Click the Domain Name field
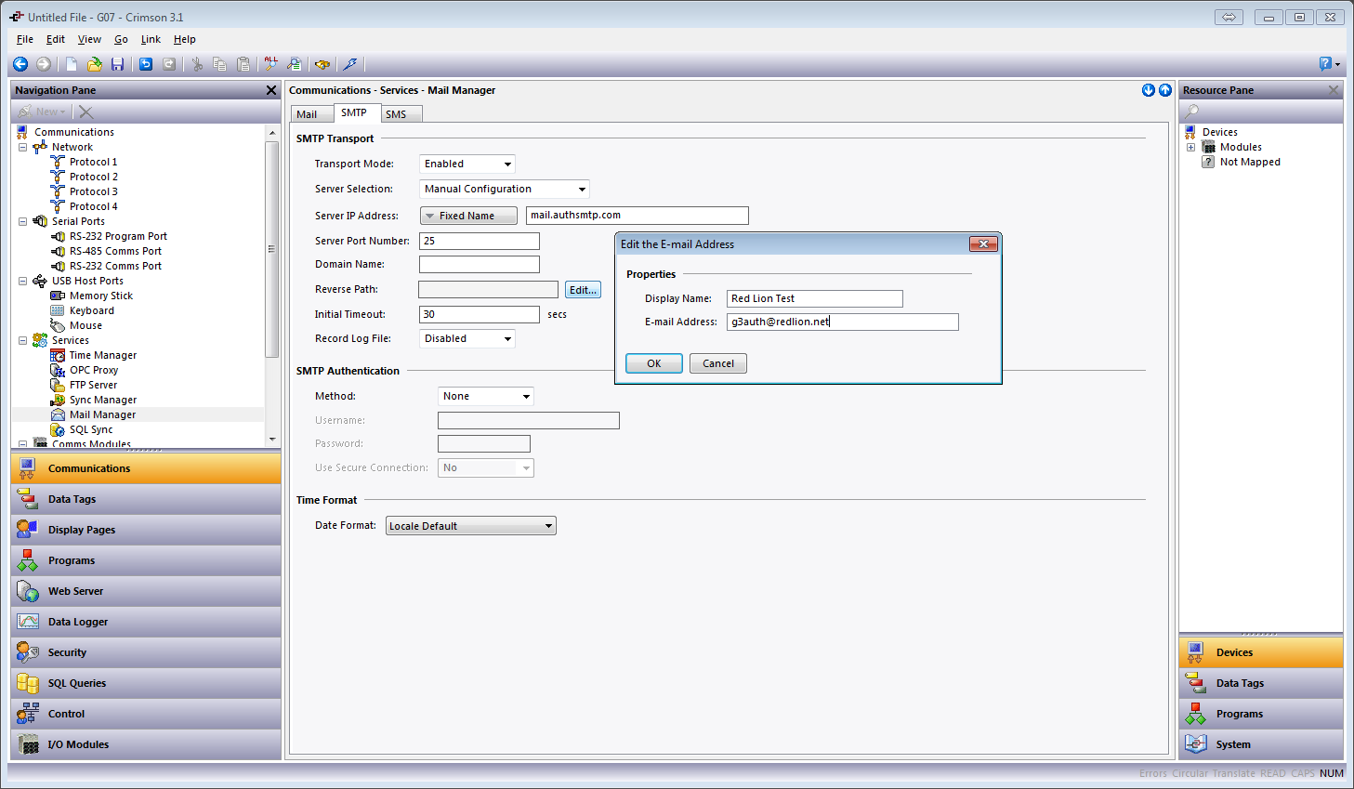This screenshot has width=1354, height=789. pos(480,264)
